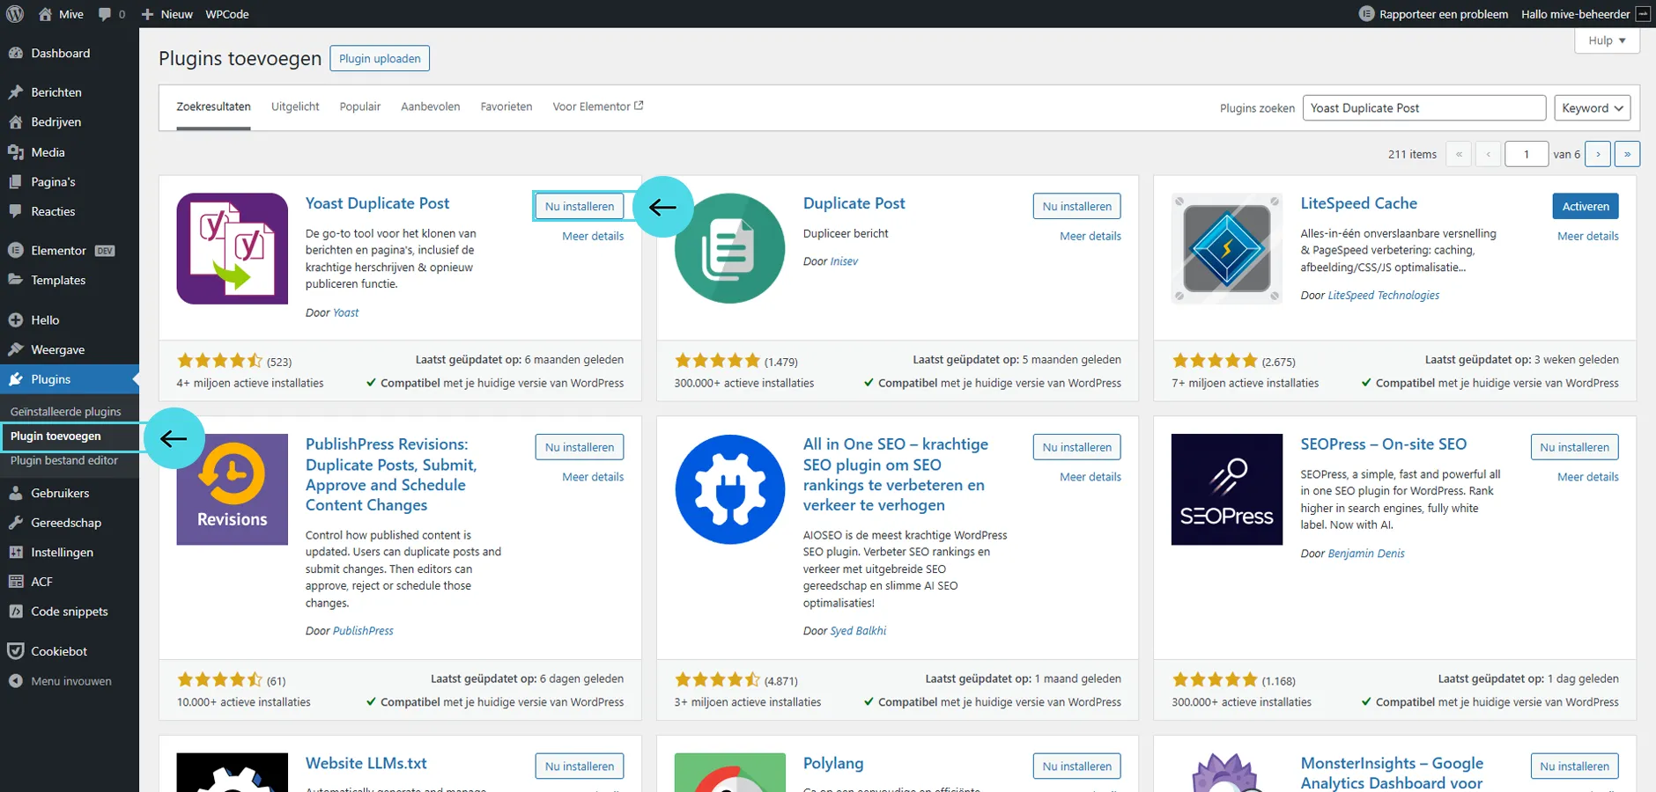This screenshot has height=792, width=1656.
Task: Go to next page of plugin results
Action: (1598, 154)
